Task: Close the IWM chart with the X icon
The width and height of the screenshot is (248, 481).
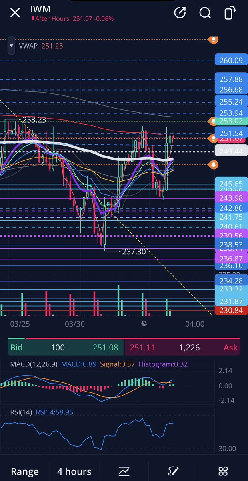Action: (x=15, y=13)
